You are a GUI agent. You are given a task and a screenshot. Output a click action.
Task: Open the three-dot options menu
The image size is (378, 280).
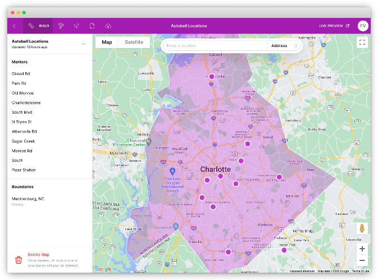84,44
